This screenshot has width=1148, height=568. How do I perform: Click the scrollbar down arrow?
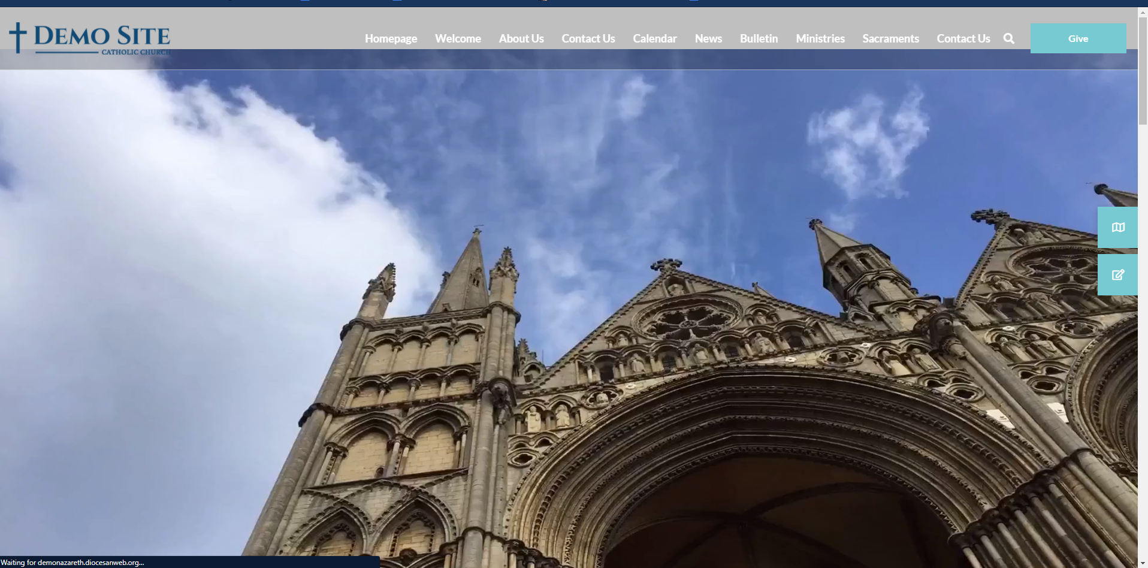point(1143,563)
